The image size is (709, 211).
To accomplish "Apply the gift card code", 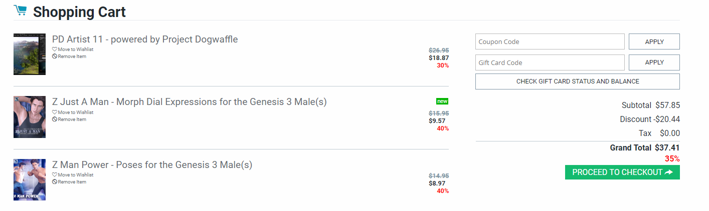I will (x=654, y=62).
